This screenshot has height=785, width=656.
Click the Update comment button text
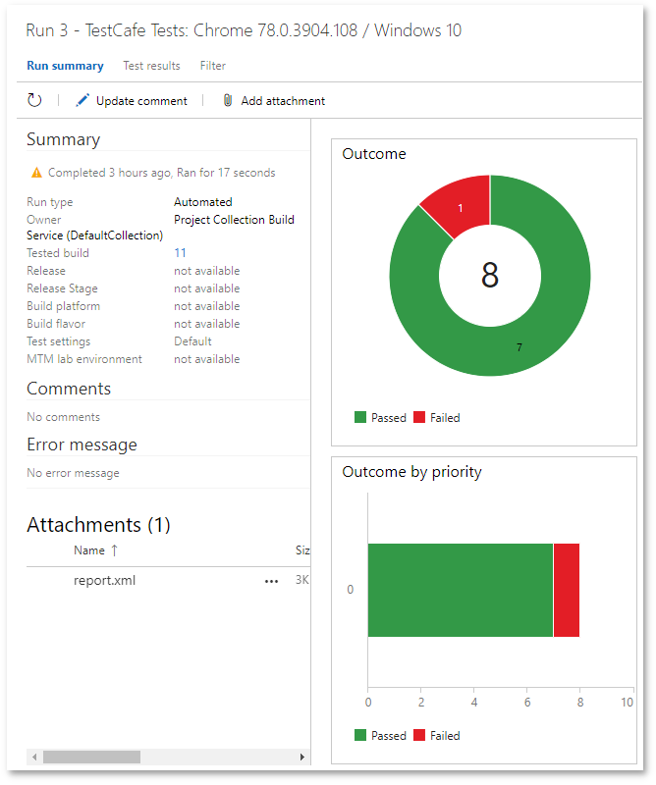[x=141, y=100]
